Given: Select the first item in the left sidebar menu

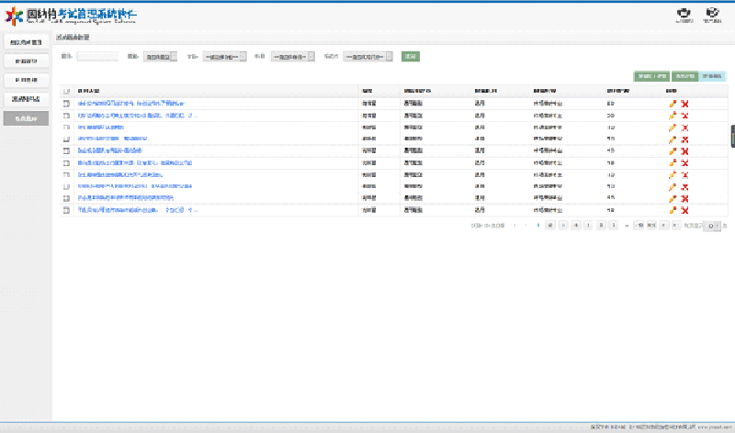Looking at the screenshot, I should click(26, 42).
